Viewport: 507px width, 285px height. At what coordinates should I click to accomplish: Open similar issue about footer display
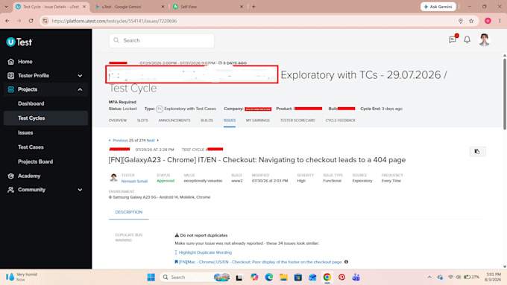260,262
